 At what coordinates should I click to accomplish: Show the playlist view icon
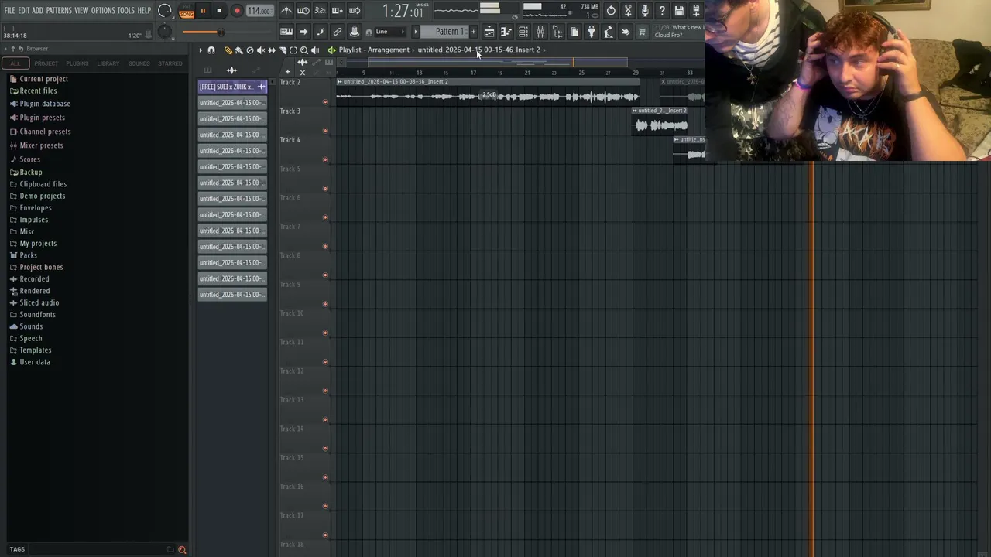click(489, 32)
